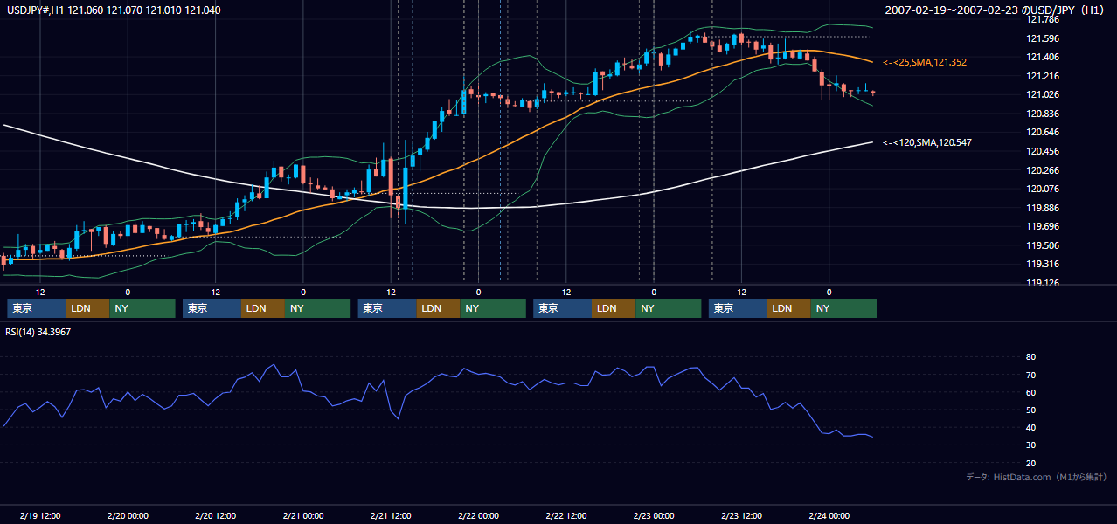Click price axis label 119.126

coord(1042,283)
